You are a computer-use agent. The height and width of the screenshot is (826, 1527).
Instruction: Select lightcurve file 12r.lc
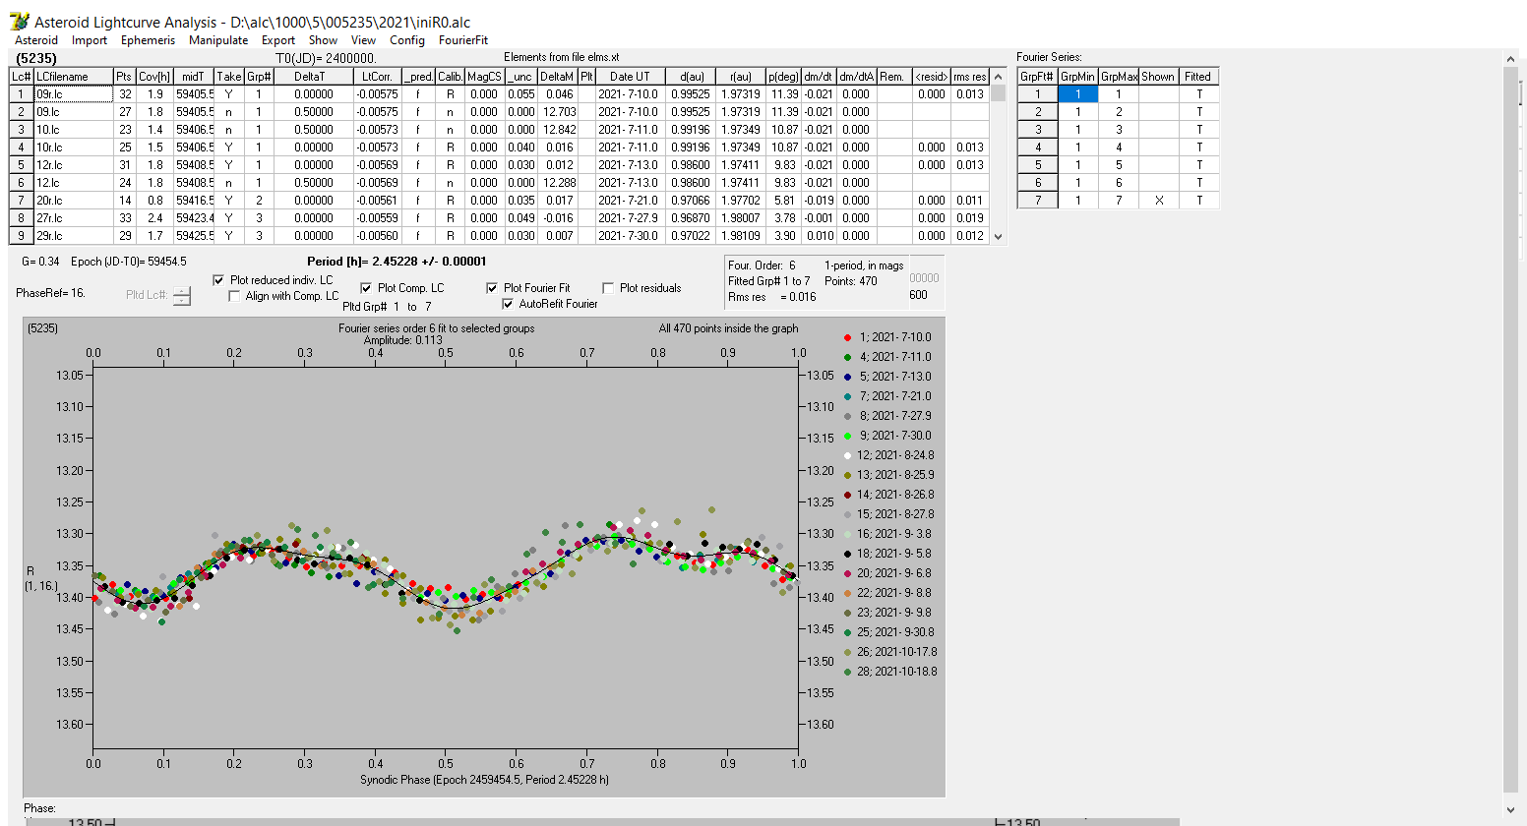pos(73,165)
